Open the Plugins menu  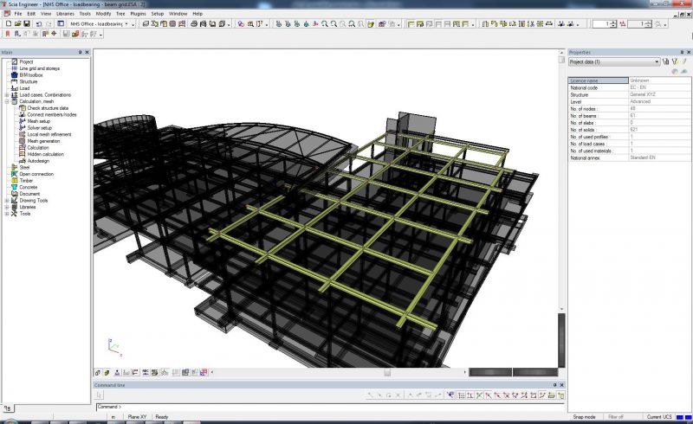[x=138, y=14]
